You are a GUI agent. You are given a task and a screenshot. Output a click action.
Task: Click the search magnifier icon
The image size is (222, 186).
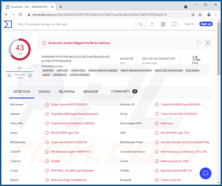[141, 24]
